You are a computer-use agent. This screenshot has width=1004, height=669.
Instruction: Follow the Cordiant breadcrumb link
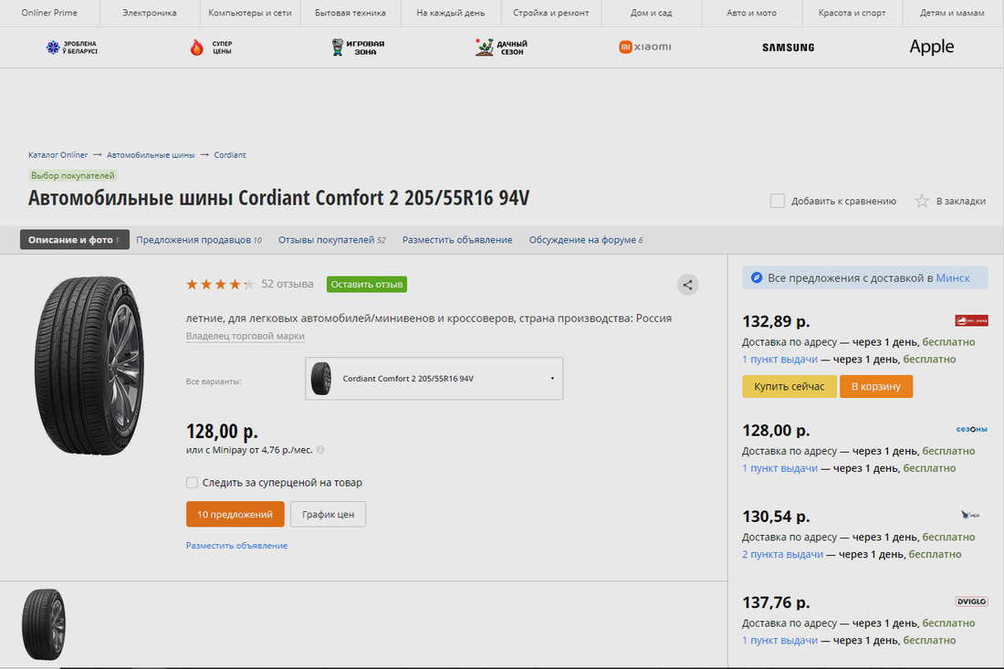230,155
